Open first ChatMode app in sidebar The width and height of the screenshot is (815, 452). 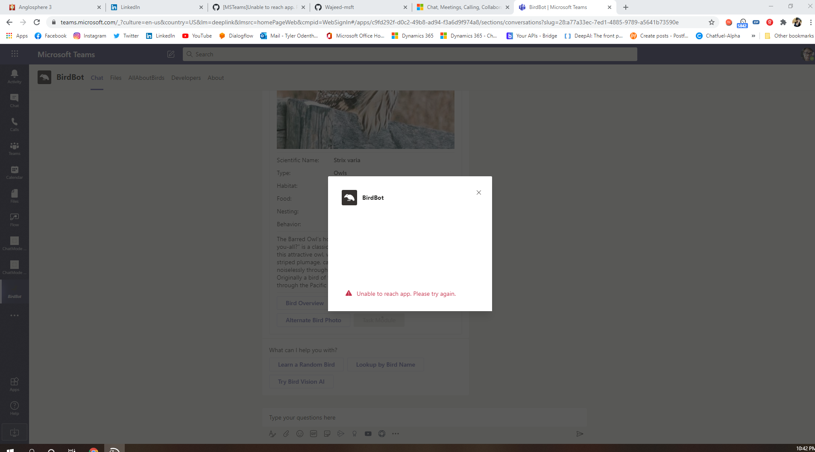point(15,243)
